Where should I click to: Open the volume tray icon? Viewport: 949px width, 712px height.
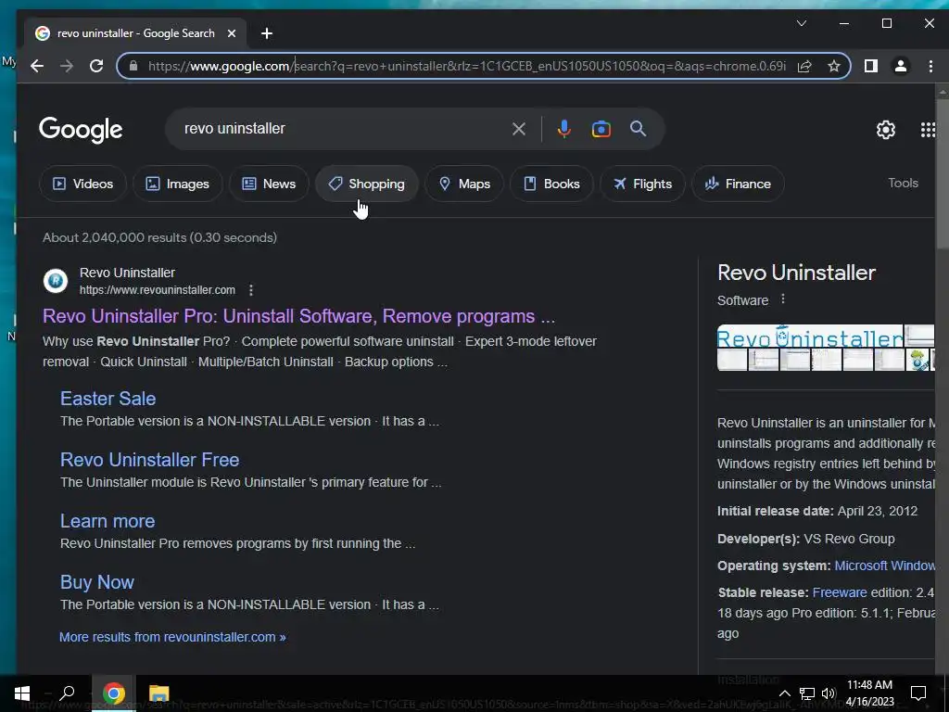(x=829, y=693)
